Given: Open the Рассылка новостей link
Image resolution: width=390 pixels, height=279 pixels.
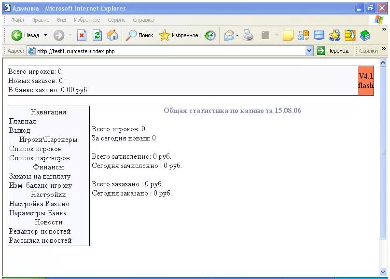Looking at the screenshot, I should [40, 241].
